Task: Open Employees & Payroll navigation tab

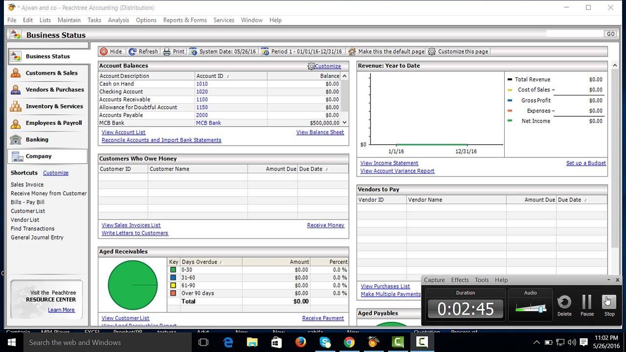Action: click(48, 123)
